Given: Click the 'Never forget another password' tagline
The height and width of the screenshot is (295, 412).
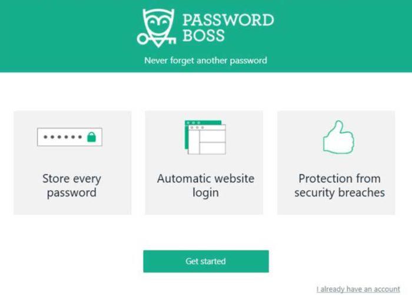Looking at the screenshot, I should point(205,61).
